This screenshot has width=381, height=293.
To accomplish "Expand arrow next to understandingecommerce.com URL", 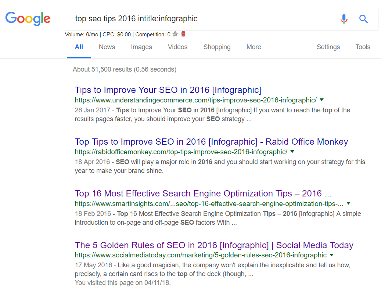I will click(x=321, y=100).
